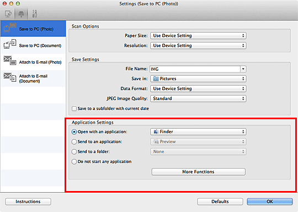Click the red close window button

point(4,4)
